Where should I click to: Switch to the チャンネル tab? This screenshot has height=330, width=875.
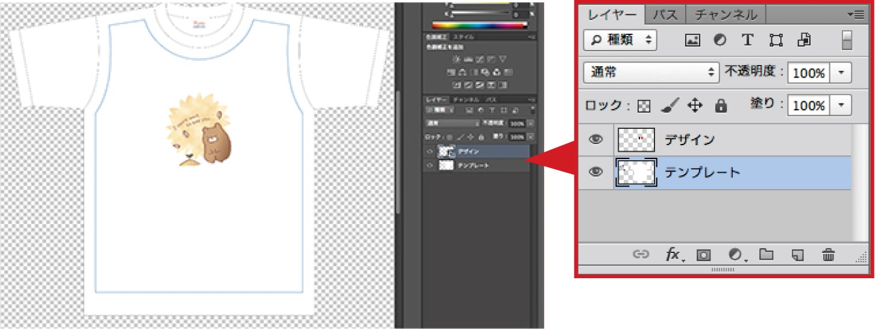[726, 14]
